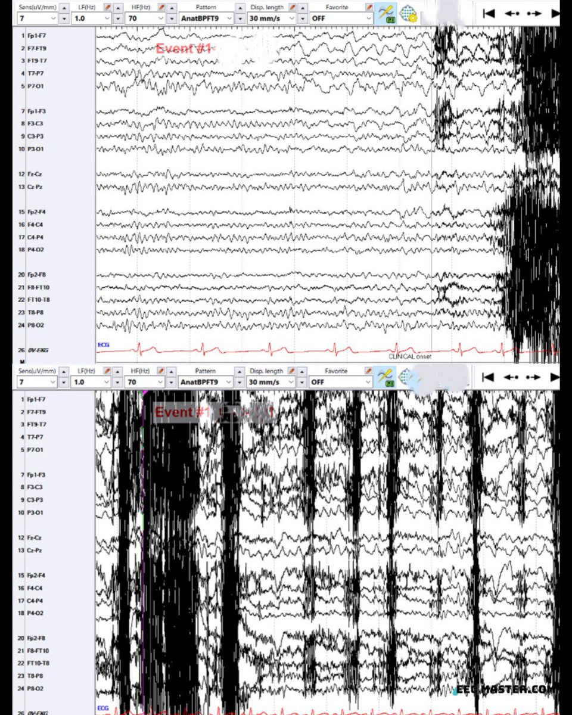Click the Favorite pencil edit icon in upper window
Screen dimensions: 572x715
[x=369, y=7]
